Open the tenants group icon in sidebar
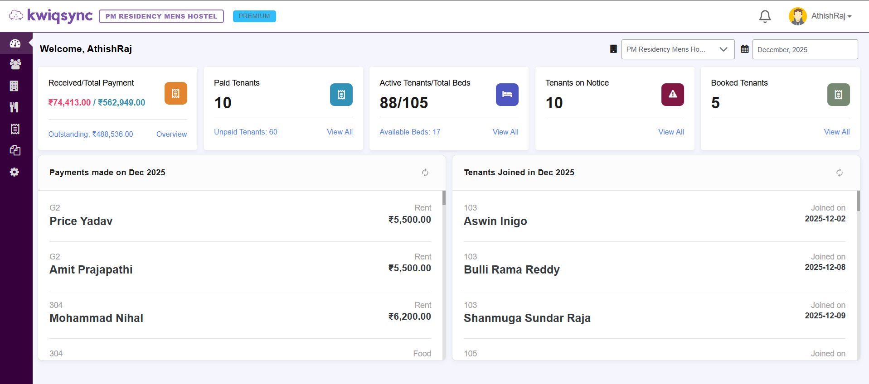 (15, 64)
